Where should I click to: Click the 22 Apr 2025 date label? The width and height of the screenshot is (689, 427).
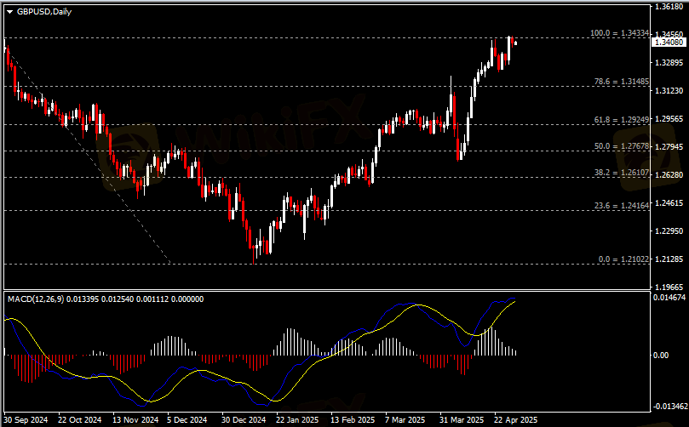(516, 420)
